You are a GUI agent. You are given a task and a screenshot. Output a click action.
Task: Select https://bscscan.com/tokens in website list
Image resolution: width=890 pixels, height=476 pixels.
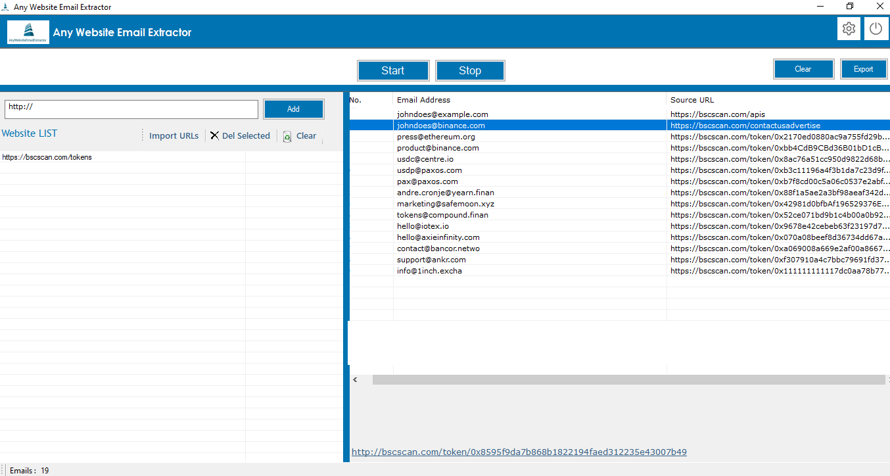[47, 157]
